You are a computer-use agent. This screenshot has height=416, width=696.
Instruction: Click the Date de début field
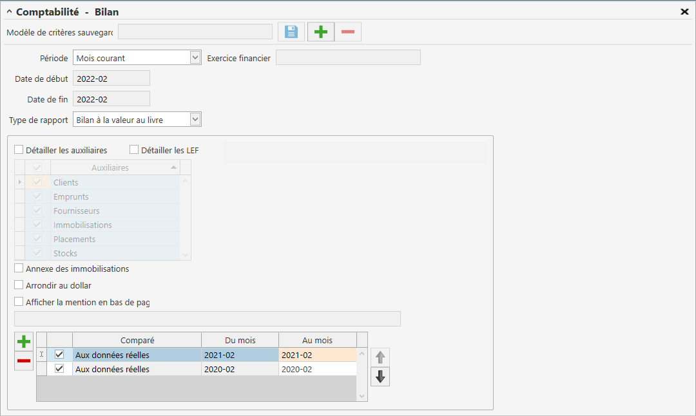(x=111, y=79)
